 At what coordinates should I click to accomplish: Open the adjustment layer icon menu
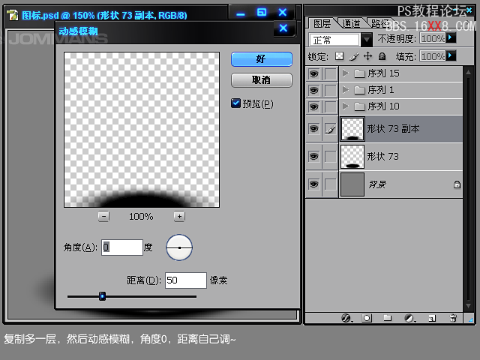[x=409, y=318]
